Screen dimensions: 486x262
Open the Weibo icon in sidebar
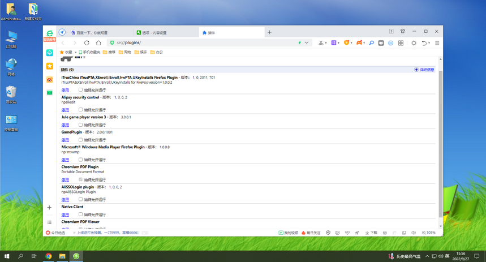[50, 80]
